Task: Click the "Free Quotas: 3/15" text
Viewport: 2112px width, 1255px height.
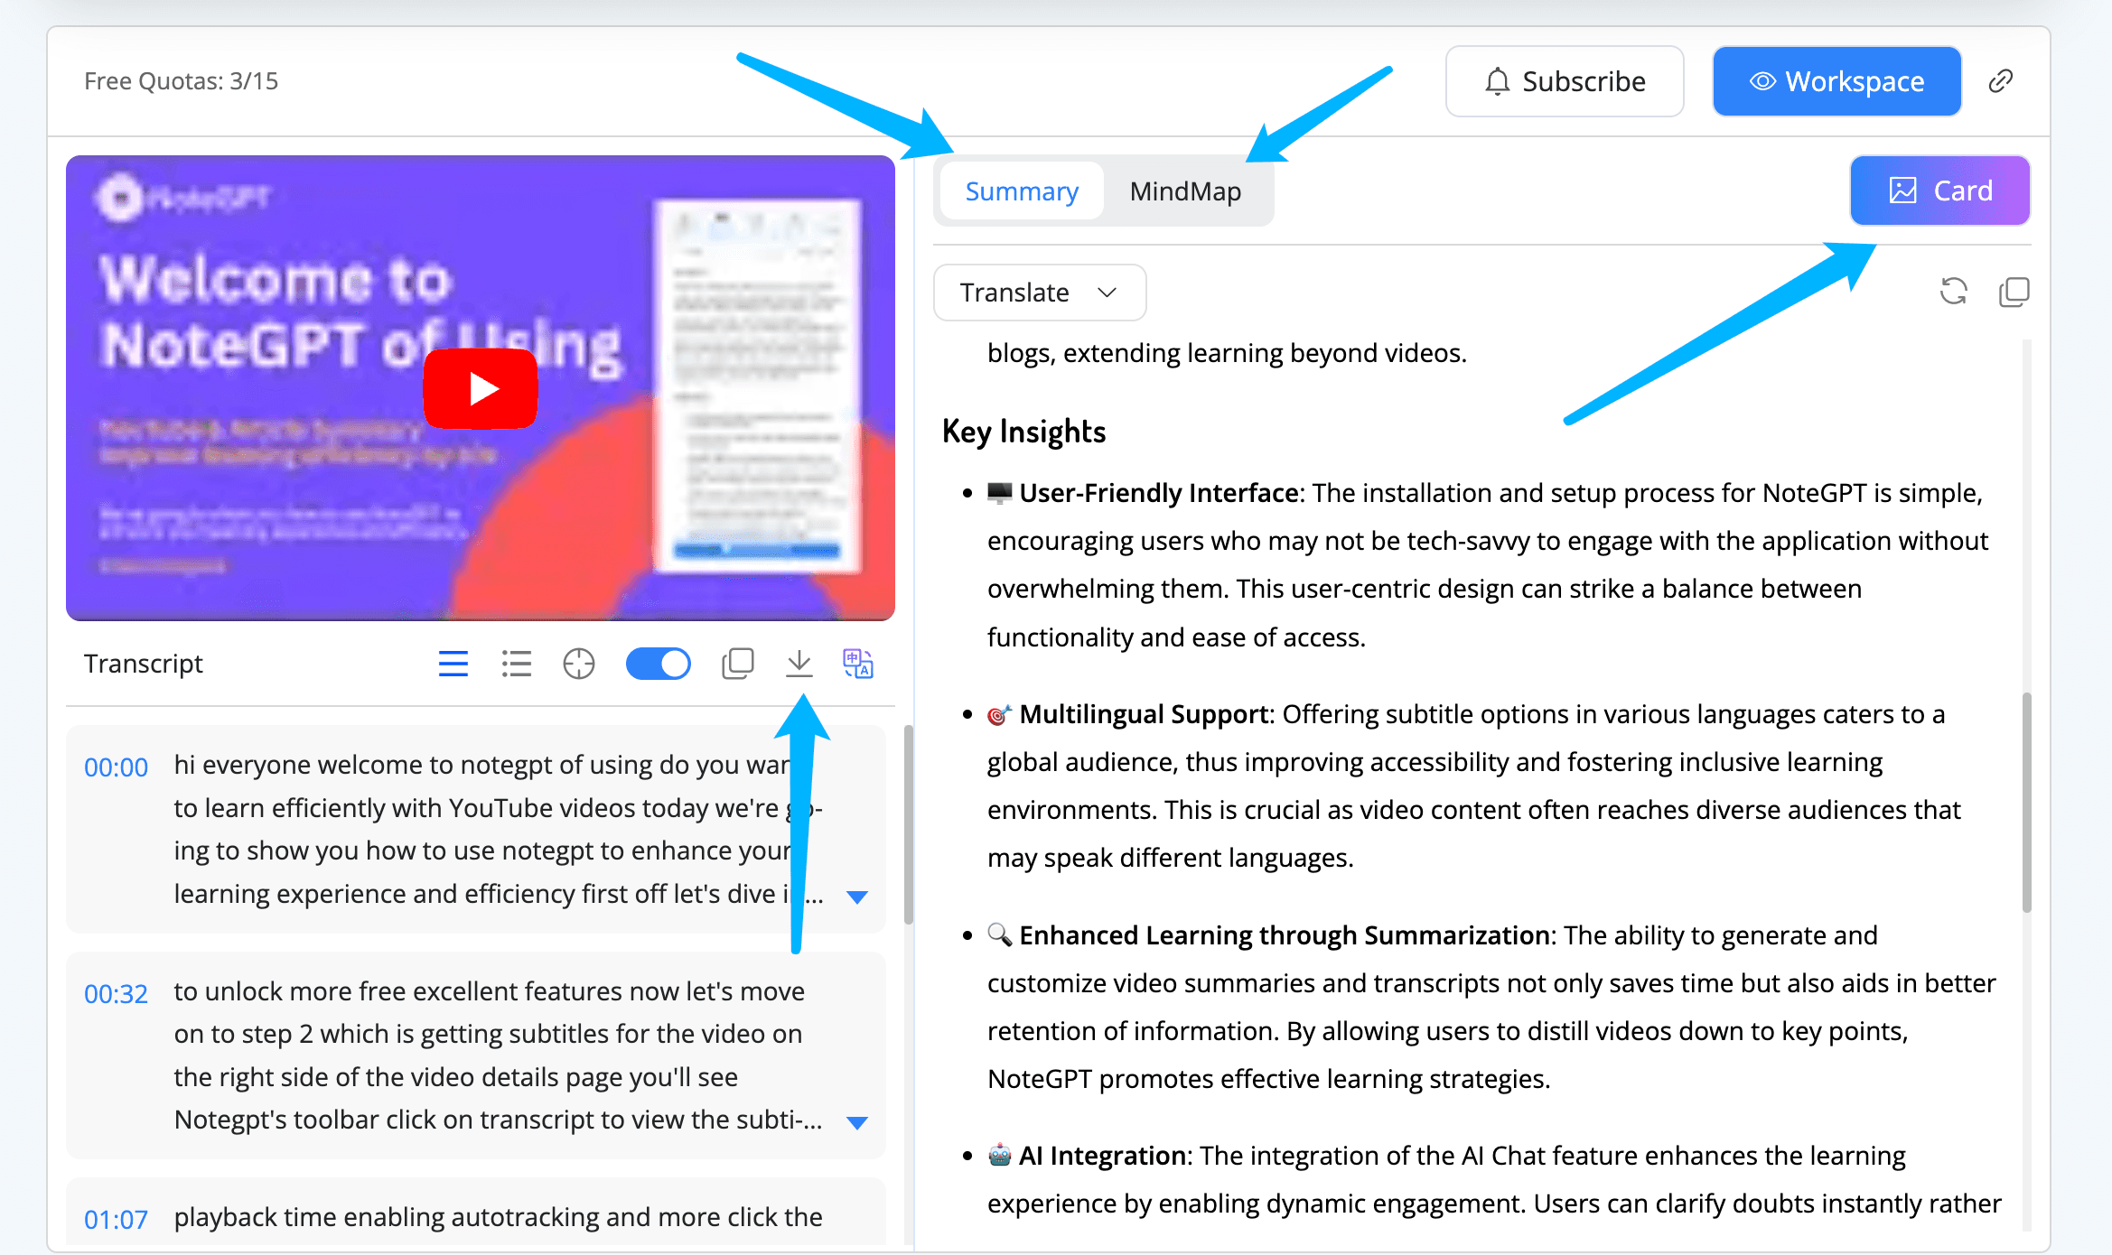Action: pos(181,81)
